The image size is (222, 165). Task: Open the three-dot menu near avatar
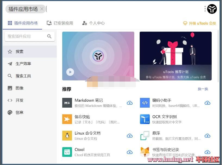(205, 9)
